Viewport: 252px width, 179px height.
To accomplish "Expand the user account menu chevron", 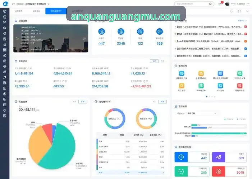I will pos(248,4).
